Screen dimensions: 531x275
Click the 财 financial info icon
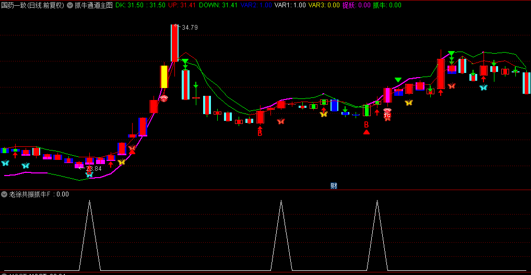[x=334, y=185]
